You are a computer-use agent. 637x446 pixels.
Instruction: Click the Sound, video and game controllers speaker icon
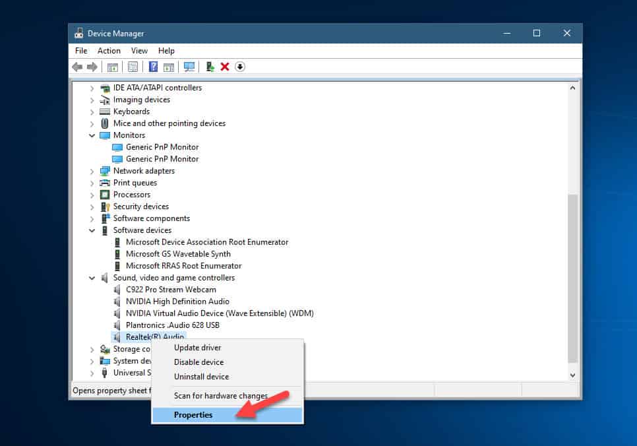tap(104, 278)
